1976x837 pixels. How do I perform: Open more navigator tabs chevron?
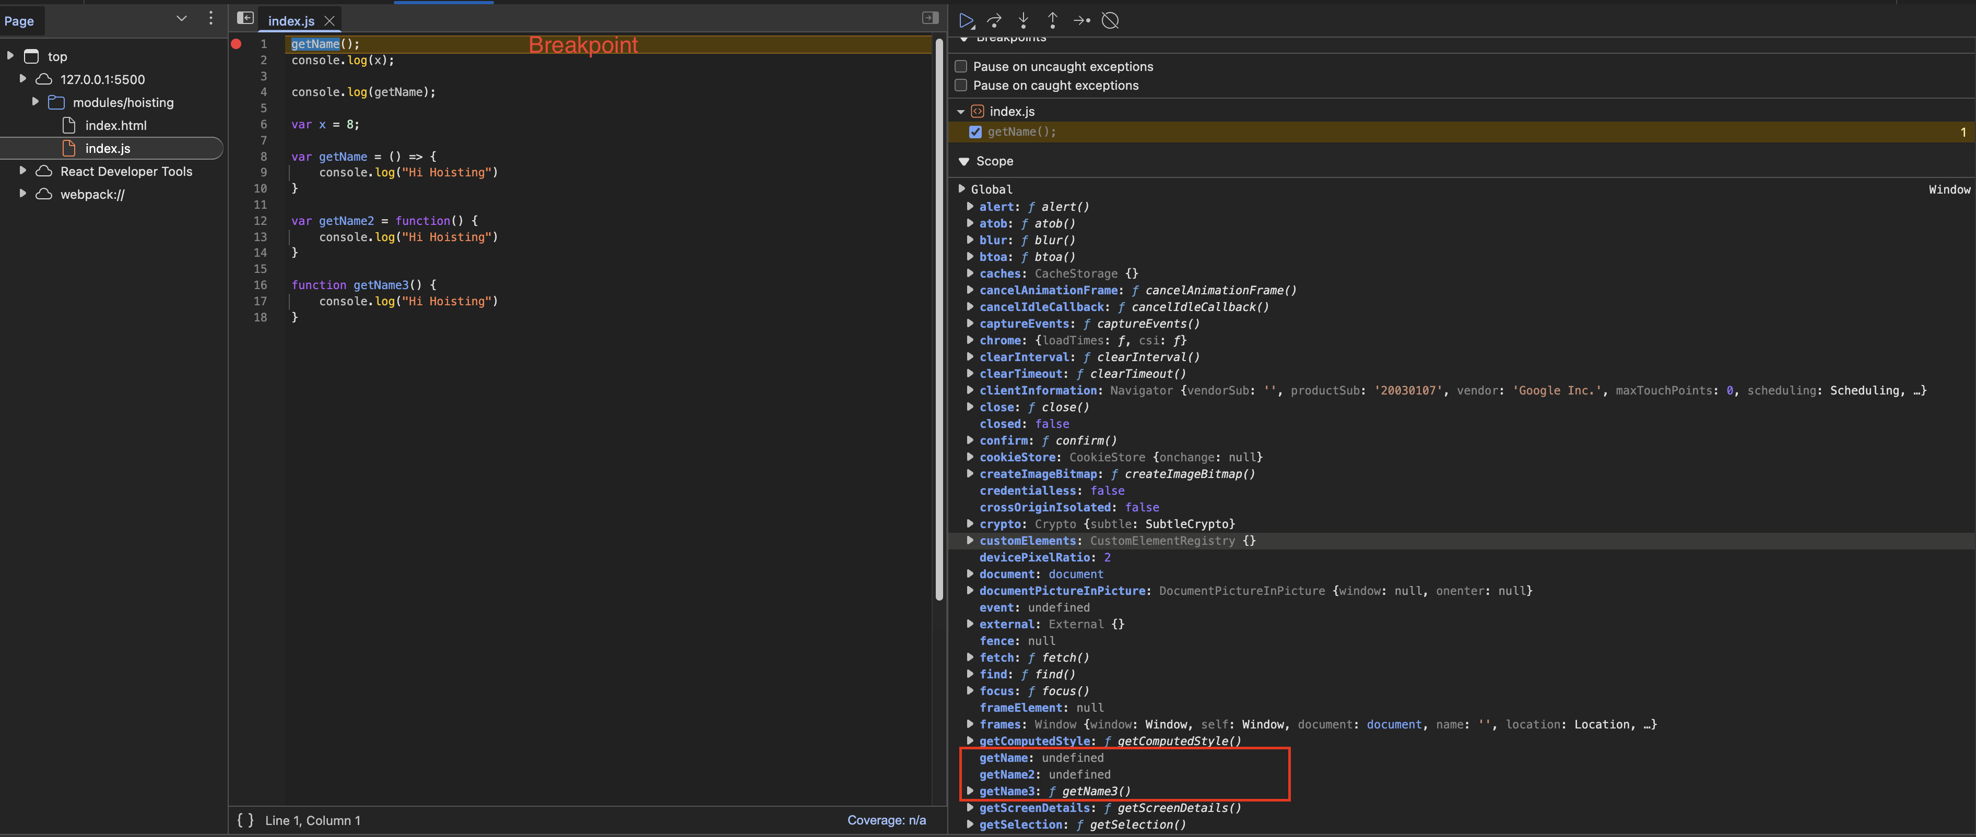(182, 18)
